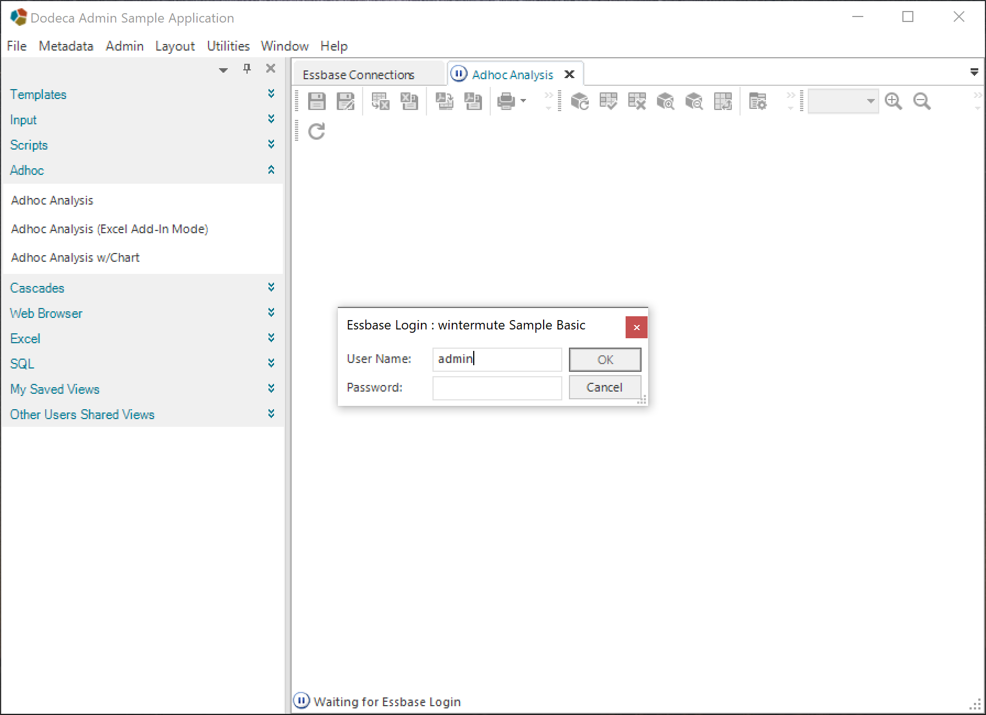
Task: Click the options list with gear icon
Action: point(758,101)
